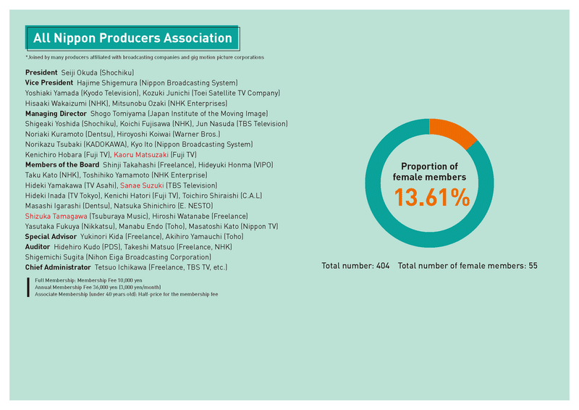
Task: Click 'Toichiro Shiraishi (C.A.L)'
Action: pos(222,196)
